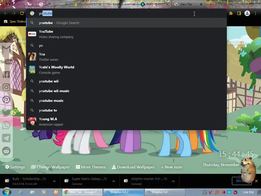Close the downloads bar with X
The image size is (261, 196).
click(x=256, y=181)
